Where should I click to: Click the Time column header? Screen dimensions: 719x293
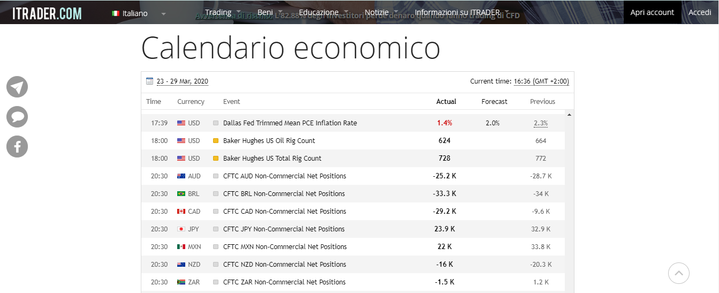pyautogui.click(x=154, y=102)
